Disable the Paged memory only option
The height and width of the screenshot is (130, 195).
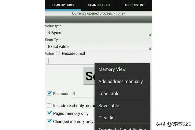point(49,113)
